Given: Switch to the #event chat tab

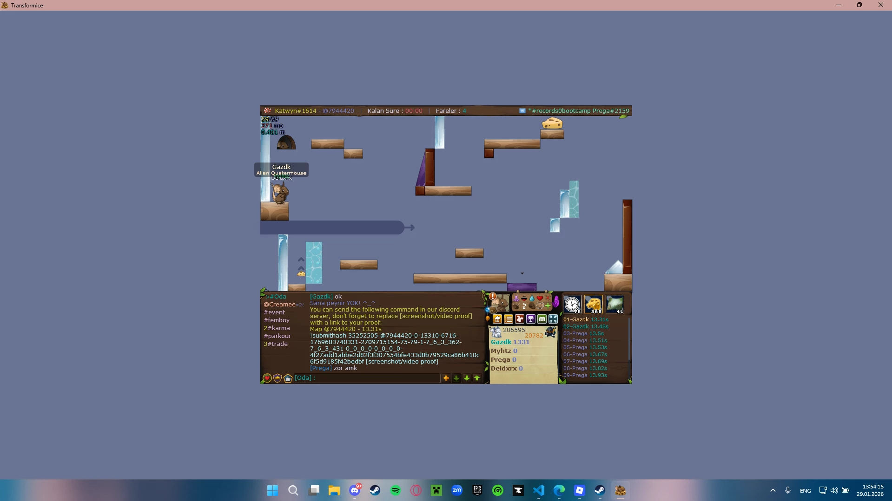Looking at the screenshot, I should (274, 312).
